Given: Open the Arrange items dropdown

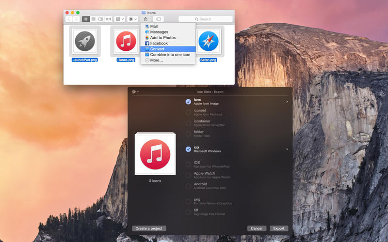Looking at the screenshot, I should [119, 19].
